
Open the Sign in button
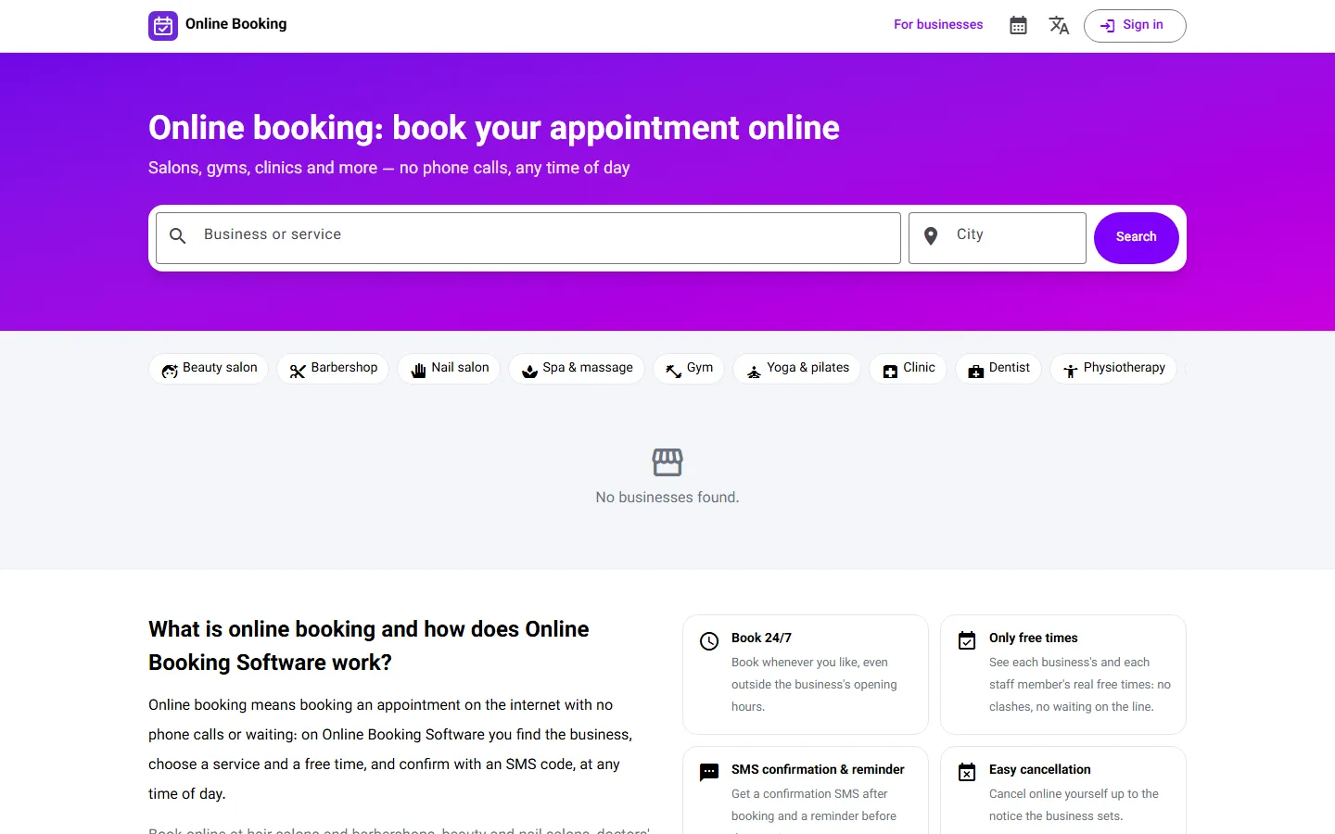pyautogui.click(x=1135, y=26)
